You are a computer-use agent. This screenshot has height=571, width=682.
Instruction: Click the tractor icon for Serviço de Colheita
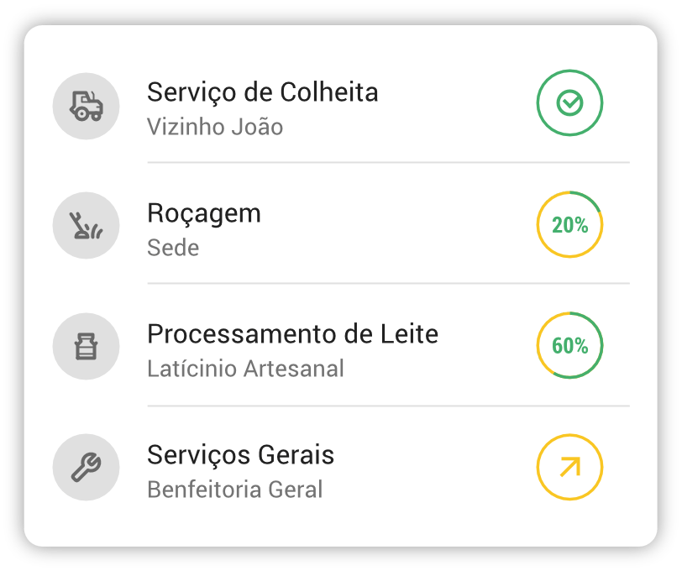pyautogui.click(x=86, y=104)
